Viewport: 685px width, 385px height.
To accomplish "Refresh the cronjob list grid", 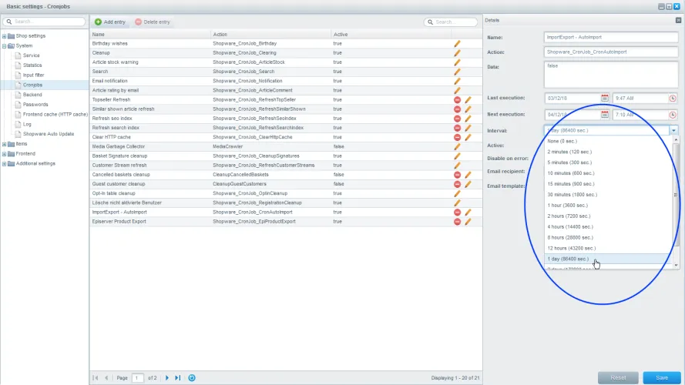I will 192,378.
